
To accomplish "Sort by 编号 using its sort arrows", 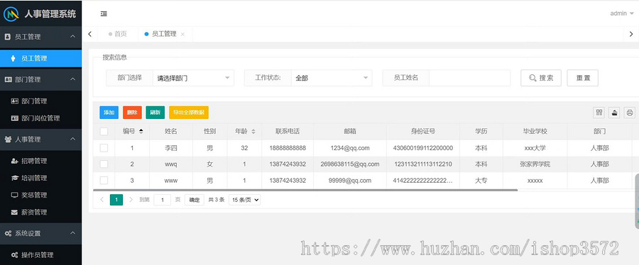I will point(141,131).
